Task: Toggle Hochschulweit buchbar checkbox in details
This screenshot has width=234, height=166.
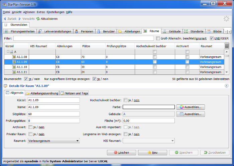Action: [125, 100]
